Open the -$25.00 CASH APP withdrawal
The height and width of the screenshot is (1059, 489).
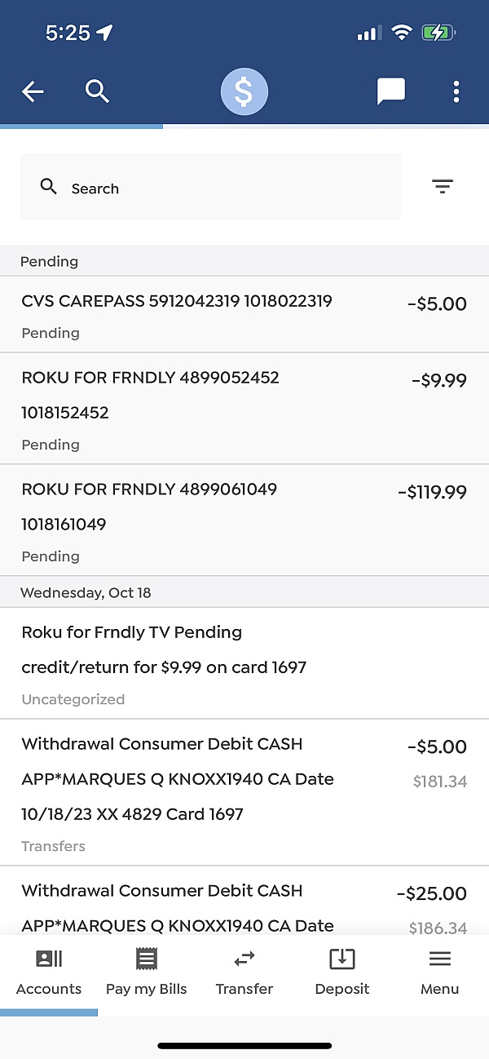244,901
